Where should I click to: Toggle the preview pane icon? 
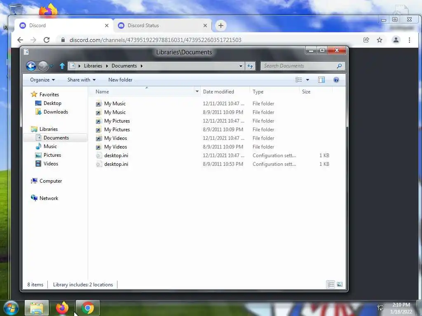321,80
